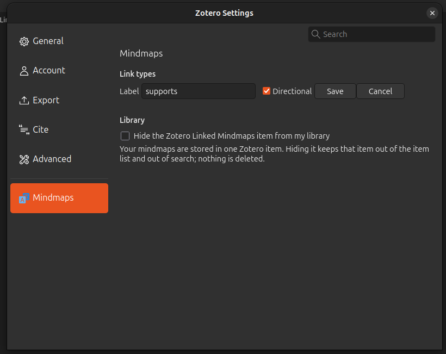Click the Link types heading
Screen dimensions: 446x354
(x=138, y=74)
